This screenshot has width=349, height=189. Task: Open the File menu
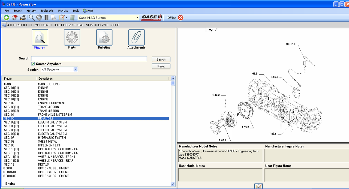[7, 11]
